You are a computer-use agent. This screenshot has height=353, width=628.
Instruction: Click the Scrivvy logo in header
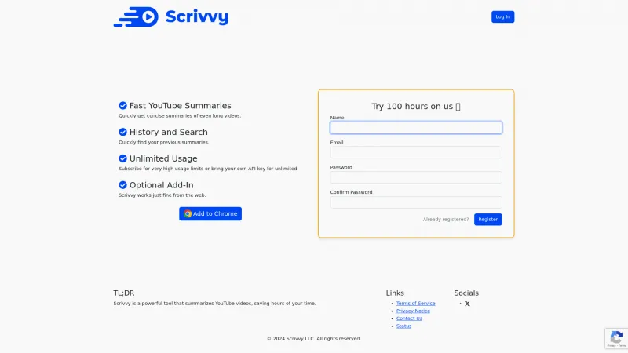point(171,16)
